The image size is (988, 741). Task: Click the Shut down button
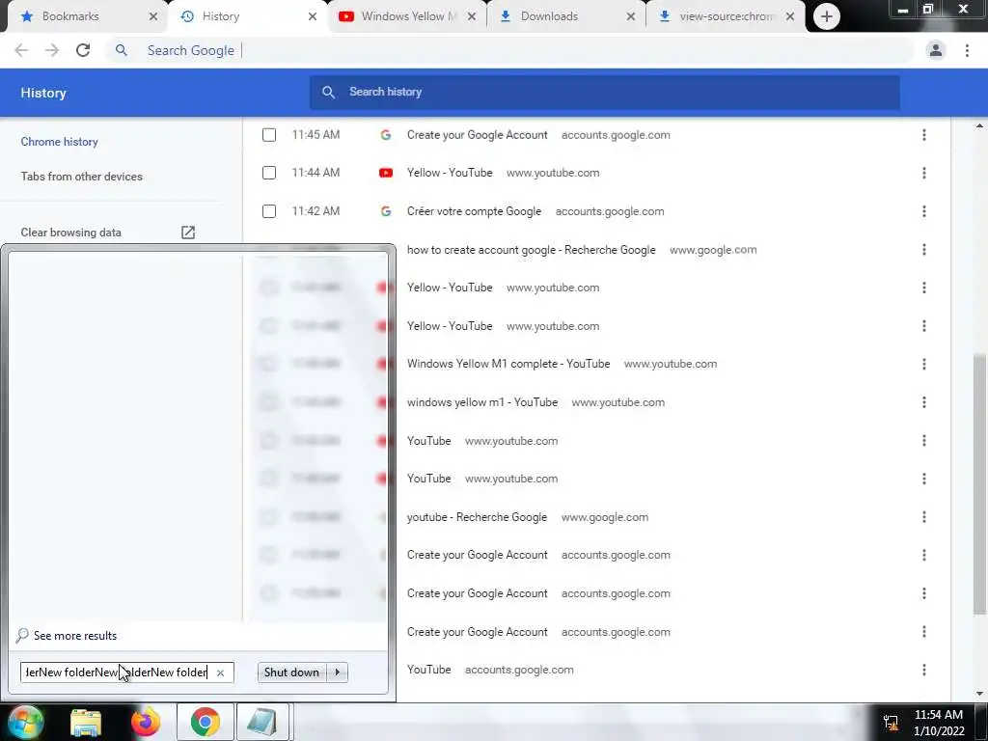(291, 672)
